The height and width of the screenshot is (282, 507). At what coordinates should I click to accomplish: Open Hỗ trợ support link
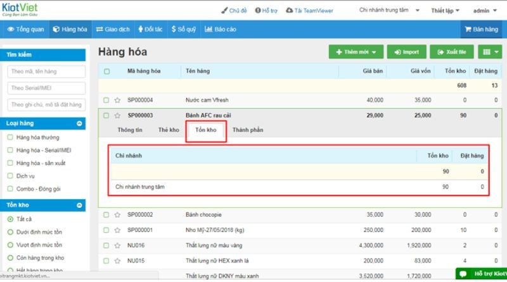pos(266,11)
